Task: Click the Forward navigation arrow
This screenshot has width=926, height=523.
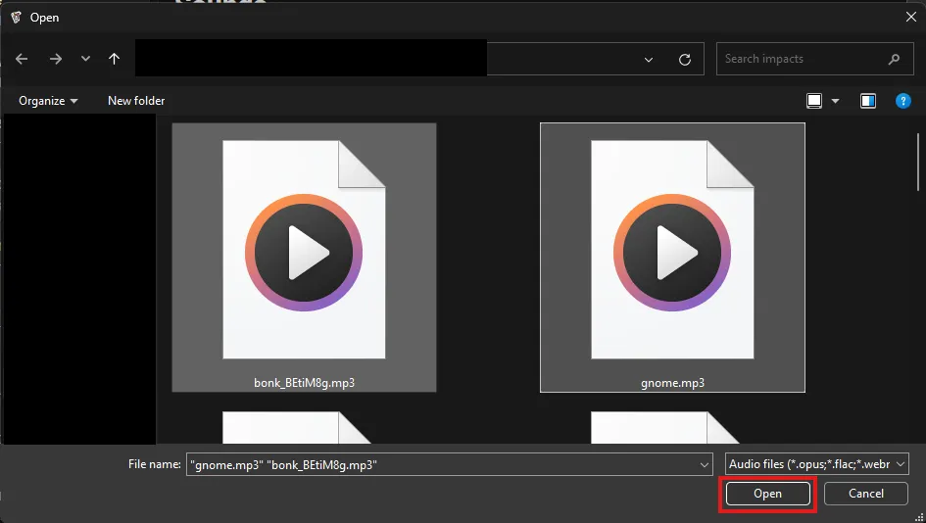Action: coord(56,59)
